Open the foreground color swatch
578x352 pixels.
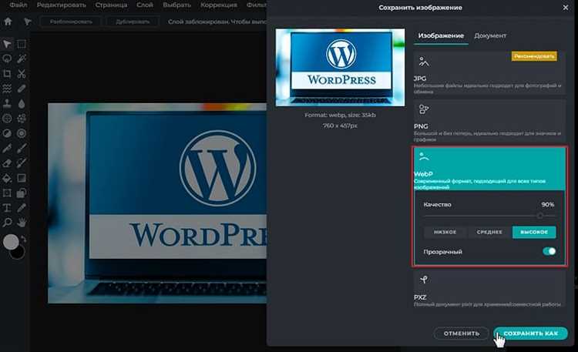11,242
